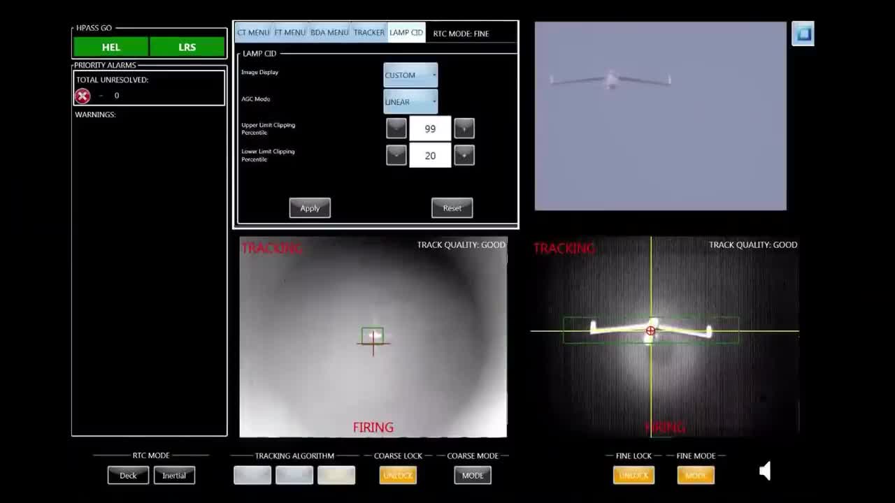Set RTC mode to Deck
The width and height of the screenshot is (895, 503).
[128, 475]
